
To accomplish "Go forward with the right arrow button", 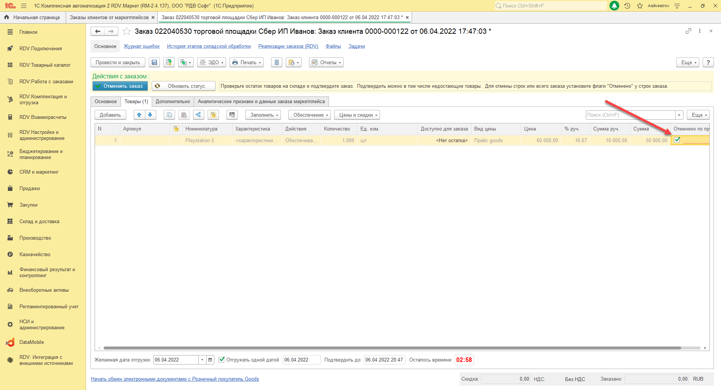I will 111,31.
